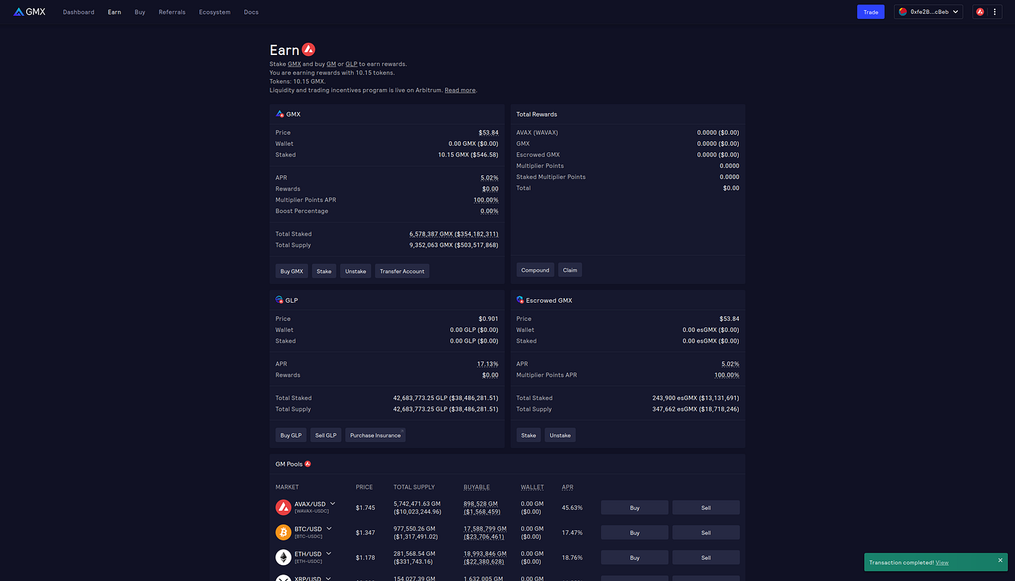Click the Ethereum token icon in GM Pools

click(x=283, y=557)
